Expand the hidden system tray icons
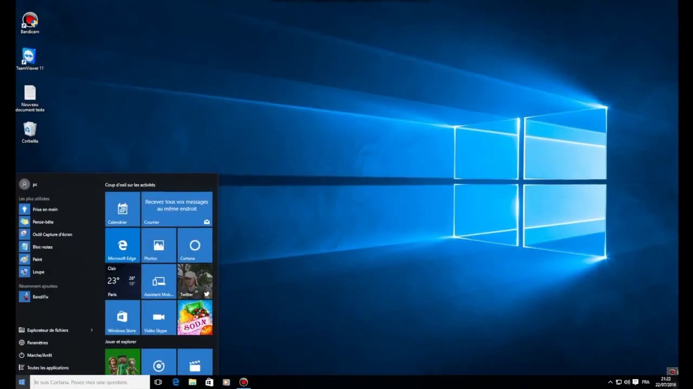693x389 pixels. tap(610, 382)
